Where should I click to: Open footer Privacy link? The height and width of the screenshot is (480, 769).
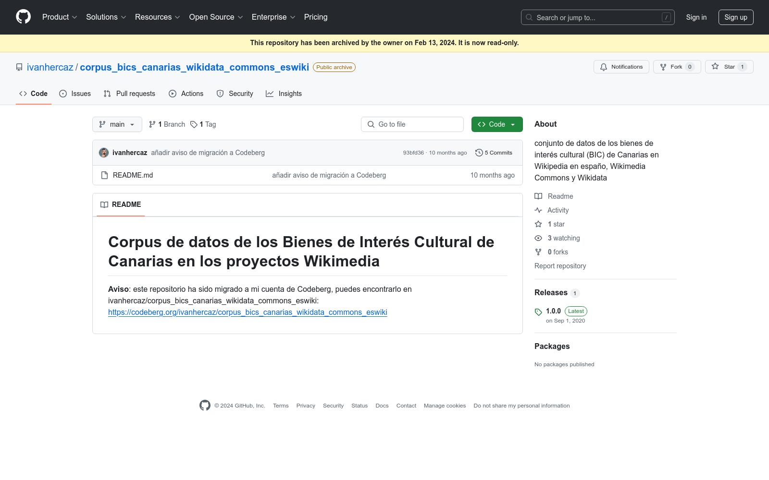(x=306, y=406)
